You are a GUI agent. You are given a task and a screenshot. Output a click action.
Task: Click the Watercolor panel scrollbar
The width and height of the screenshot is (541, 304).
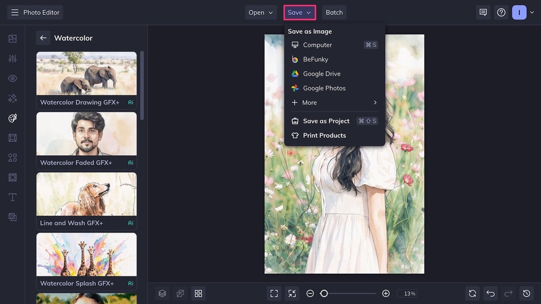click(x=142, y=85)
